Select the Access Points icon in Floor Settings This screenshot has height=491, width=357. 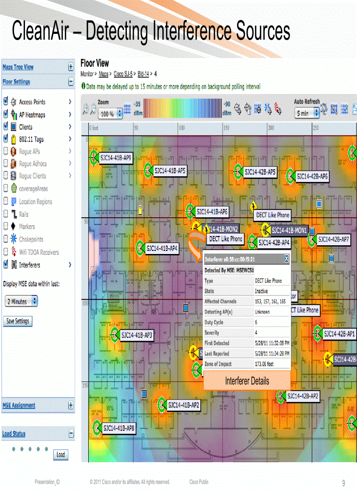(x=14, y=102)
